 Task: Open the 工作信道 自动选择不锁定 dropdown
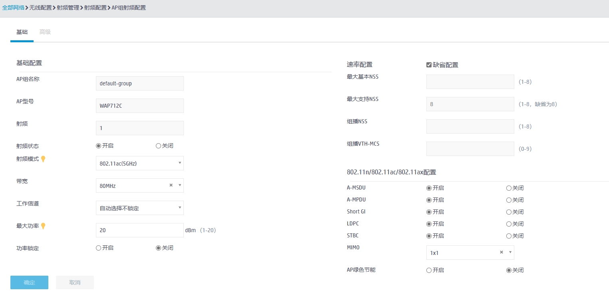coord(139,208)
